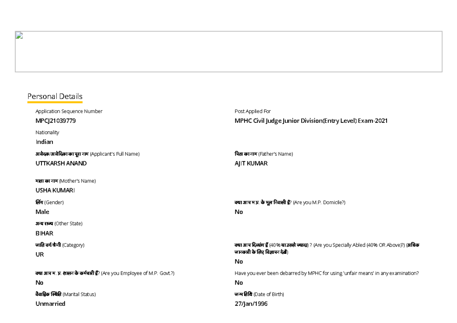Click the Personal Details heading
This screenshot has height=323, width=457.
(x=55, y=96)
